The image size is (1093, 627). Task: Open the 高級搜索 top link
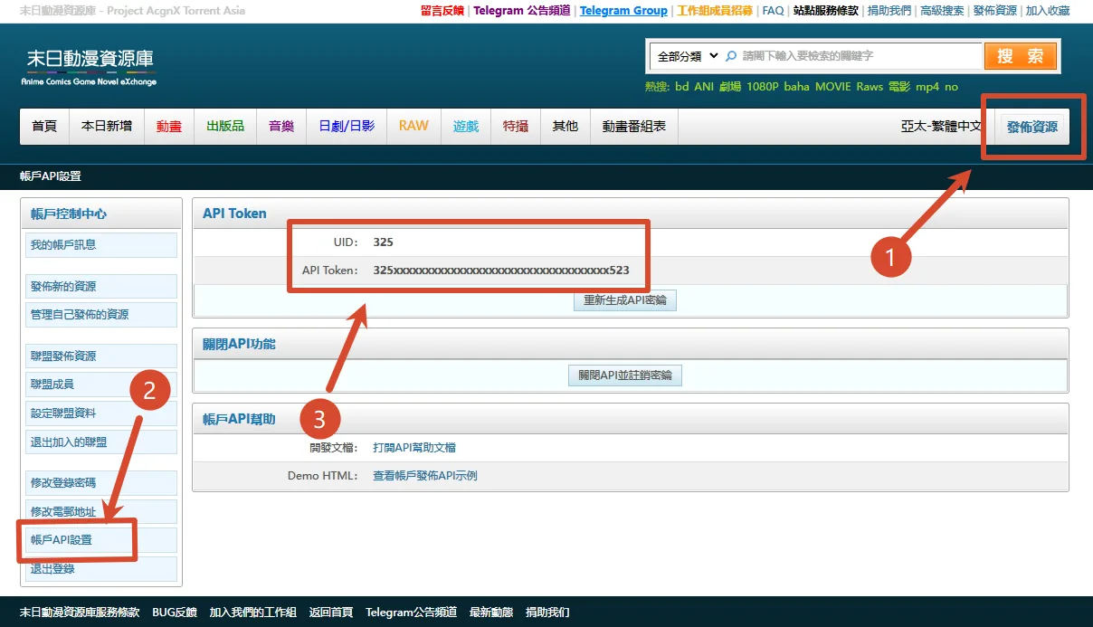[x=942, y=11]
